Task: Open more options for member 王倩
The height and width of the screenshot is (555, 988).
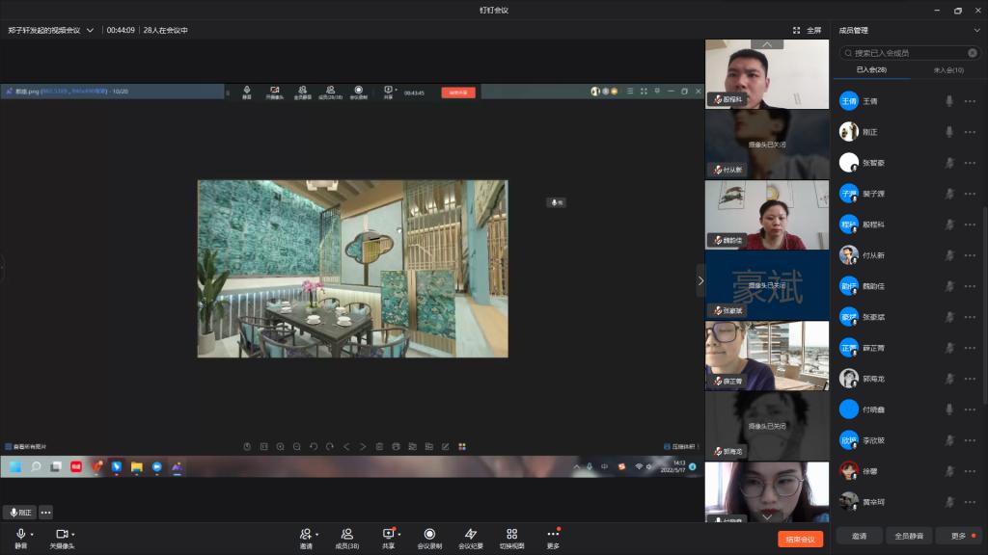Action: tap(970, 101)
